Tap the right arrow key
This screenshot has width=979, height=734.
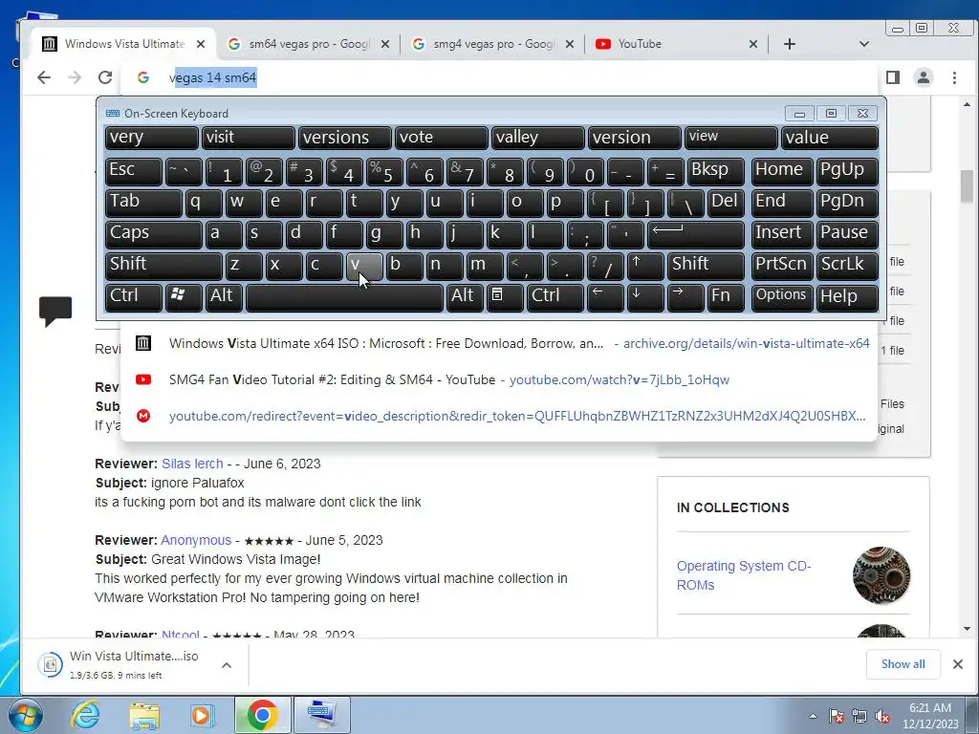pyautogui.click(x=685, y=297)
